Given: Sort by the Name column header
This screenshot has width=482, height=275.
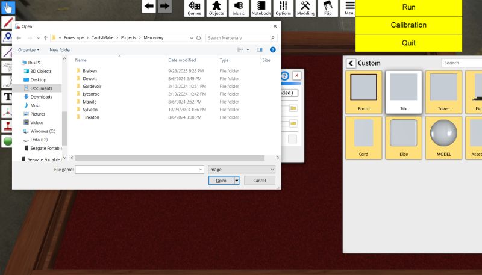Looking at the screenshot, I should coord(81,60).
